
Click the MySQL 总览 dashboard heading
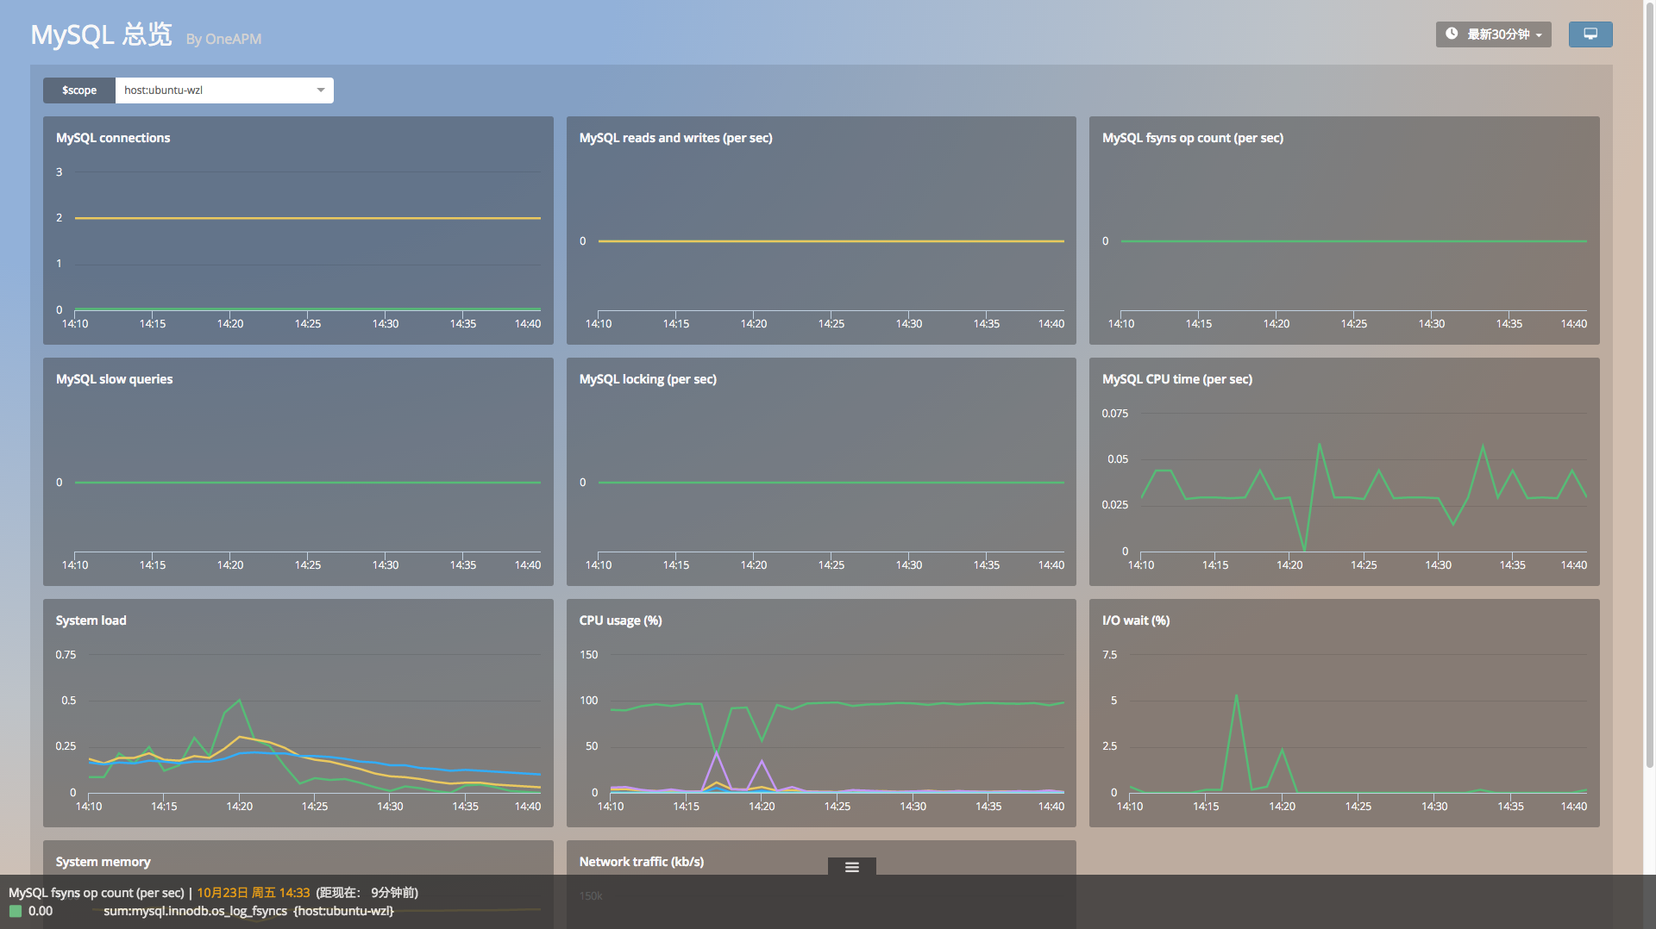(102, 35)
